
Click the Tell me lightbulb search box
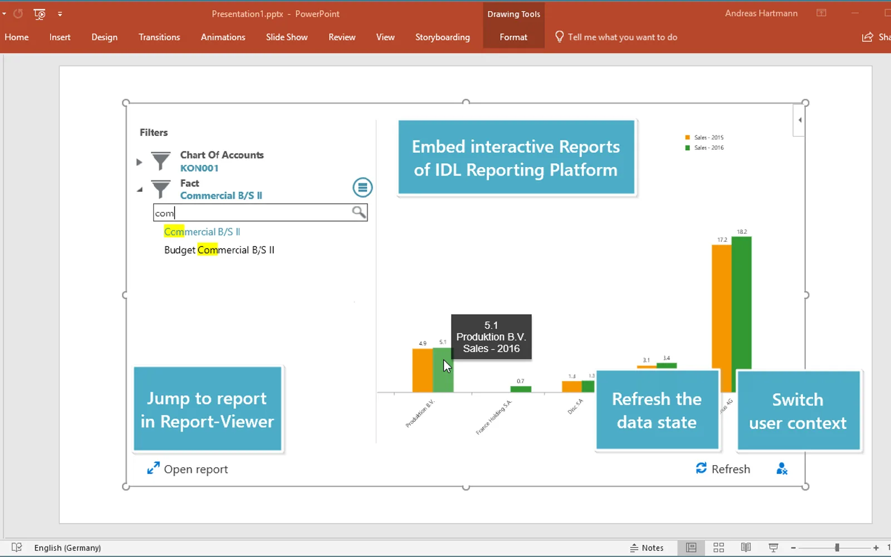[x=616, y=37]
